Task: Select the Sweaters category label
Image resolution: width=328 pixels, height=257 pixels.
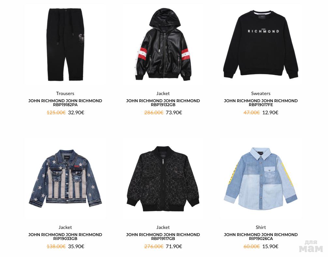Action: (261, 93)
